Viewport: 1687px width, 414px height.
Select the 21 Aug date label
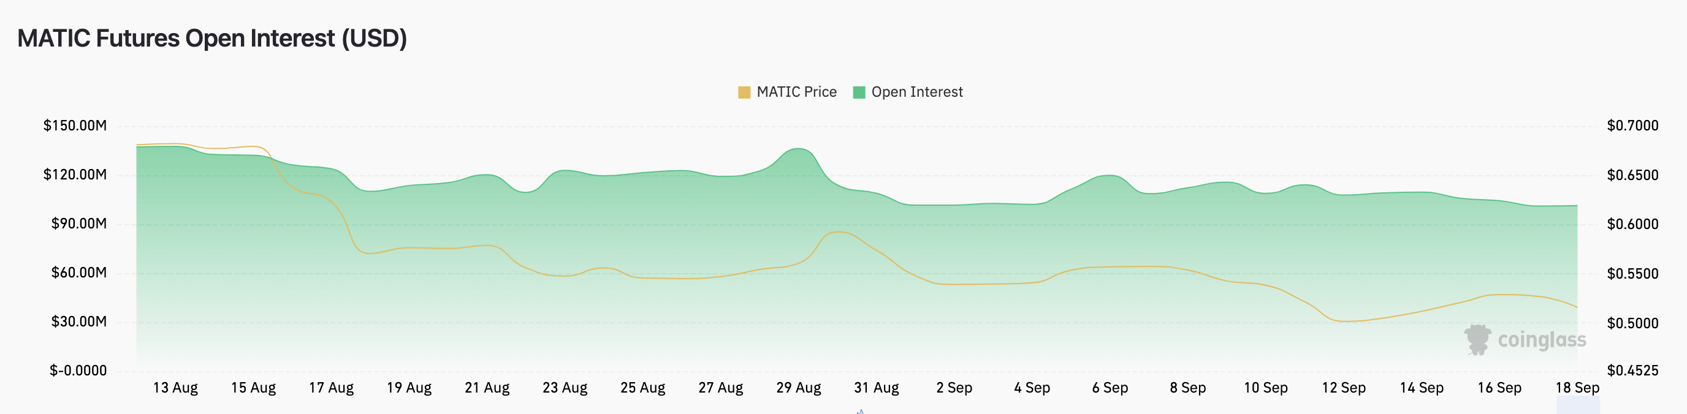(487, 388)
